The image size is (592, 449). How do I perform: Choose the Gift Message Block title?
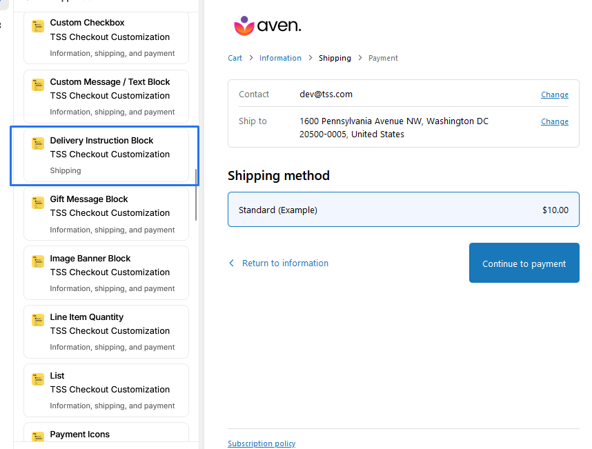click(x=88, y=199)
